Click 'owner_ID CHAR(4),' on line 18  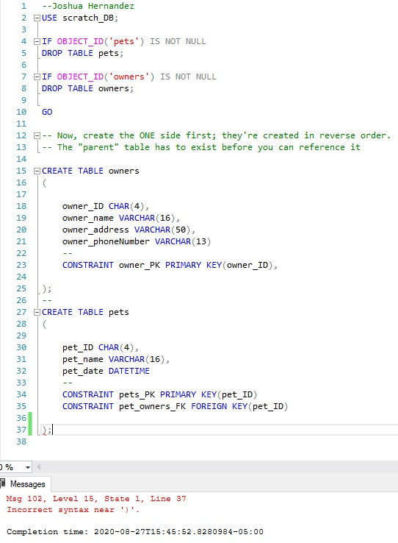point(106,207)
